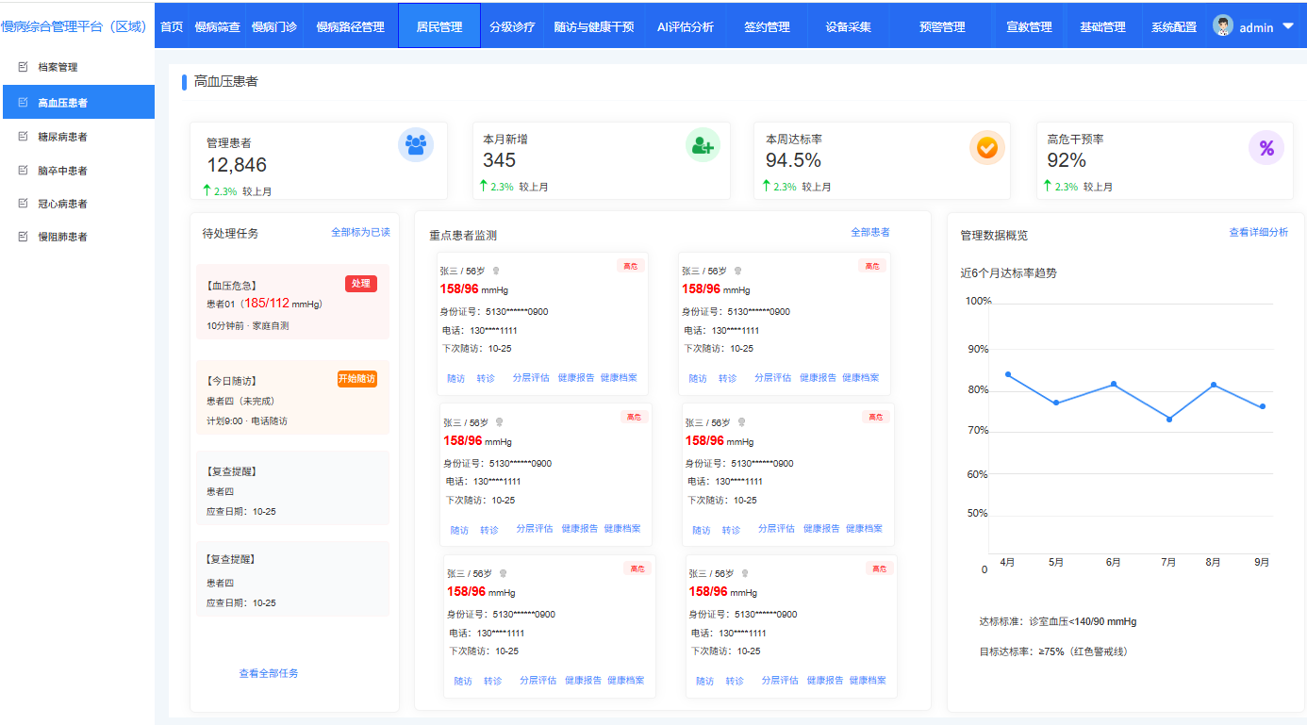The image size is (1307, 725).
Task: Click the icon beside 糖尿病患者 in sidebar
Action: coord(24,137)
